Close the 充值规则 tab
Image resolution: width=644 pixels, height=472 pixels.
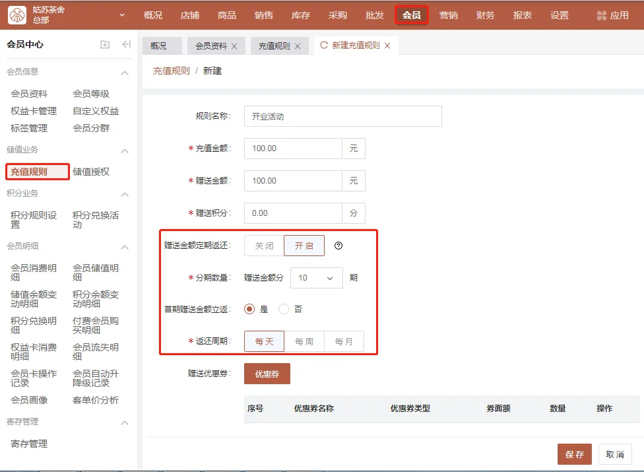coord(298,46)
